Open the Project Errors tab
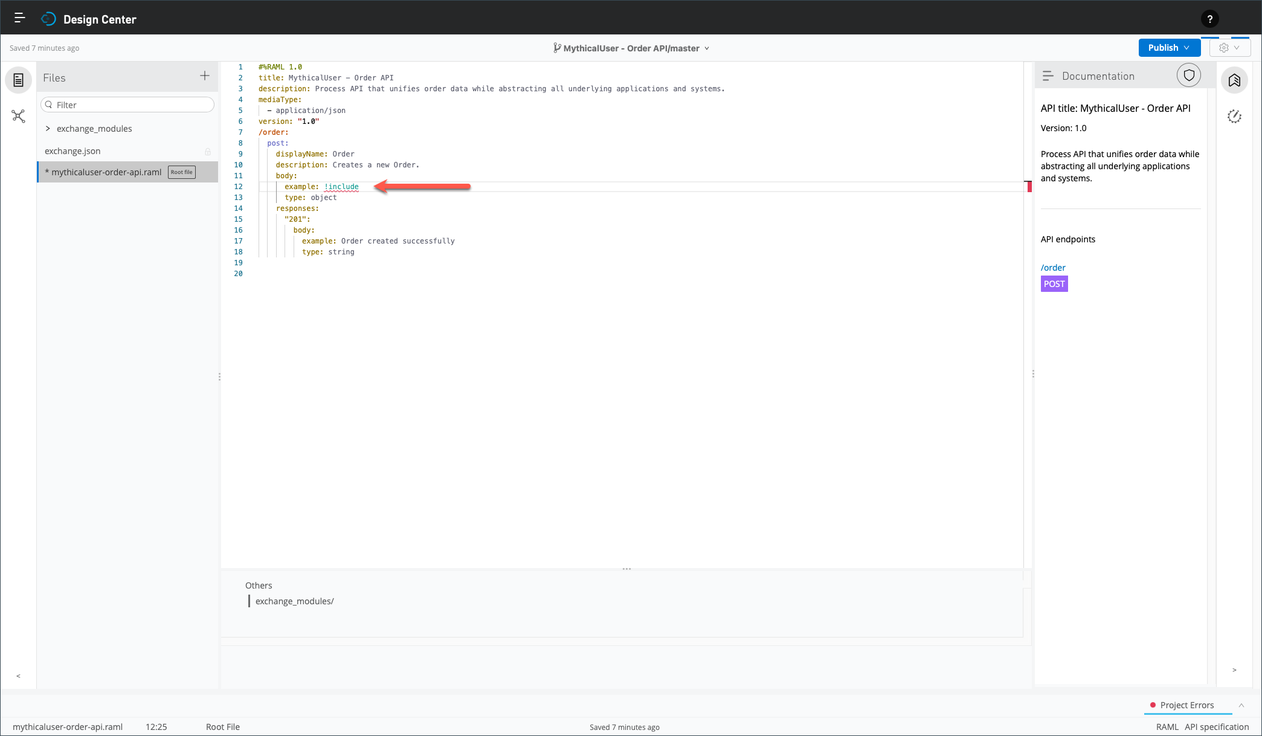This screenshot has height=736, width=1262. tap(1187, 705)
